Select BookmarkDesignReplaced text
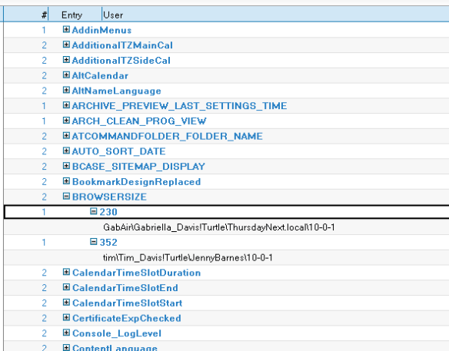This screenshot has height=351, width=449. coord(137,182)
